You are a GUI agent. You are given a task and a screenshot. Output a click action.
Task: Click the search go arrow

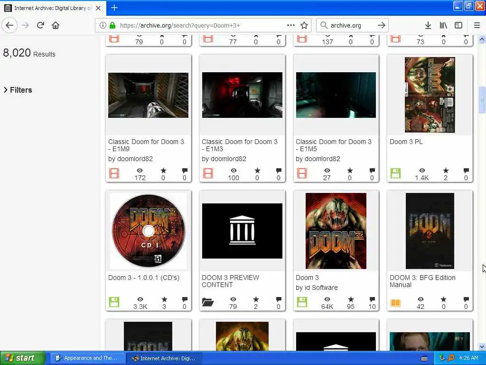(x=382, y=25)
